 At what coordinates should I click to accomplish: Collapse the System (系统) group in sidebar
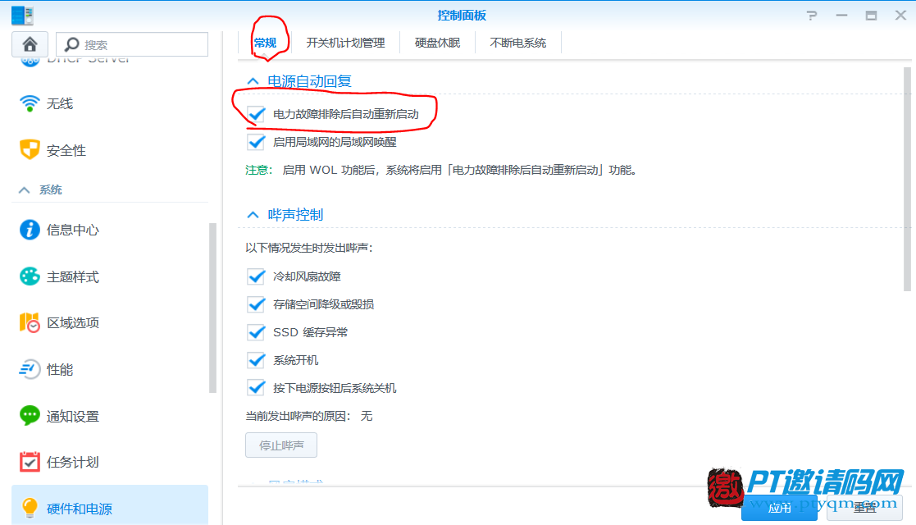click(24, 190)
